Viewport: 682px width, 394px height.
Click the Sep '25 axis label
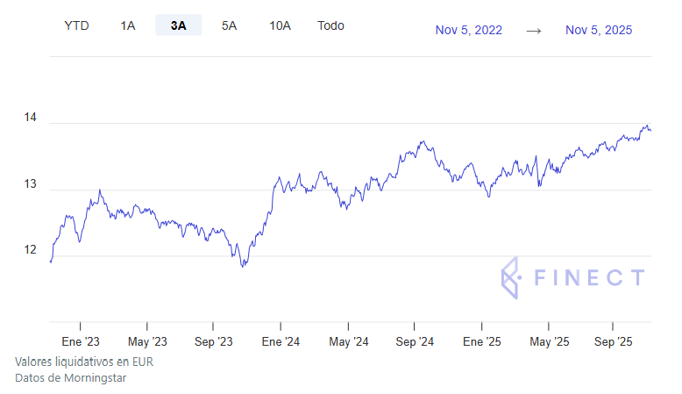click(x=615, y=340)
